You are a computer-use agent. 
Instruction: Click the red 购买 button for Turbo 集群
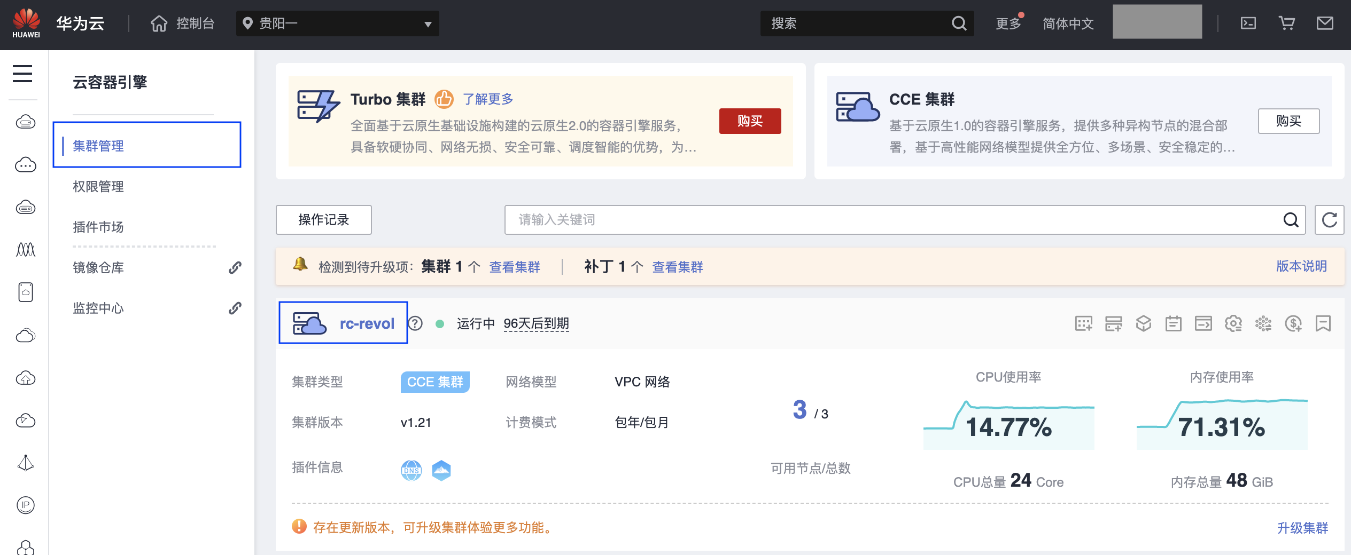[750, 121]
